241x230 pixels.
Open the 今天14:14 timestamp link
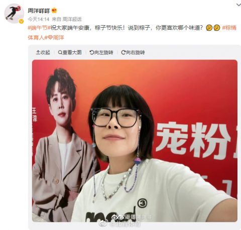coord(39,19)
